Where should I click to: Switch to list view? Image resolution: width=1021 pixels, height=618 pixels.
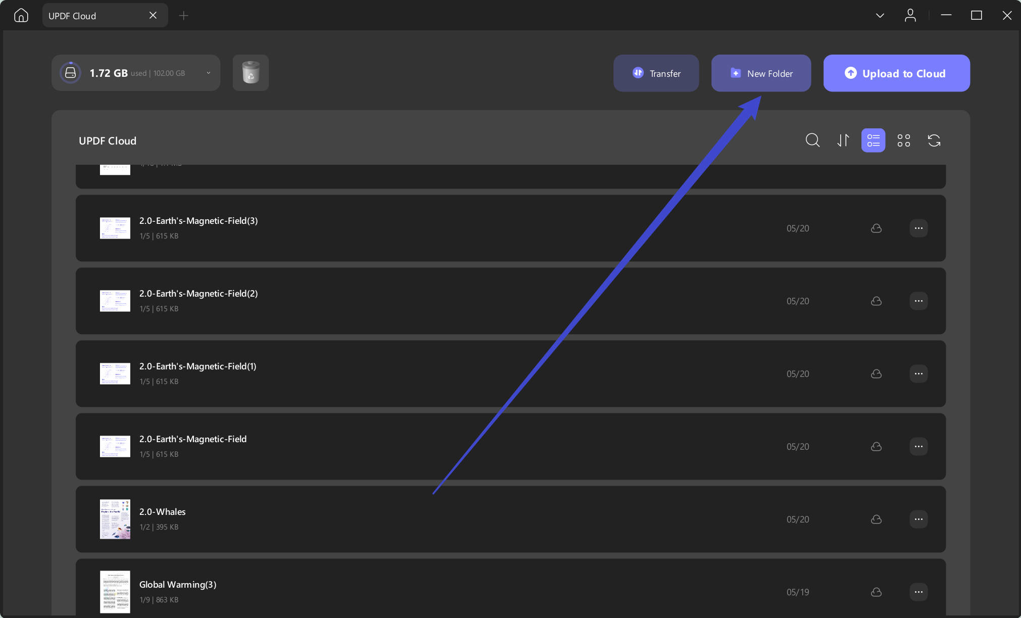(x=873, y=140)
